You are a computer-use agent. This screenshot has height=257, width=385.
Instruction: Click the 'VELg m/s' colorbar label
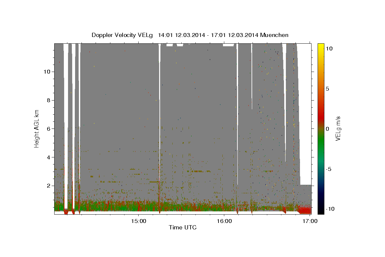338,128
